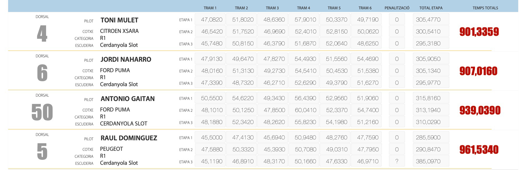Select pilot name TONI MULET
Viewport: 526px width, 170px height.
119,20
